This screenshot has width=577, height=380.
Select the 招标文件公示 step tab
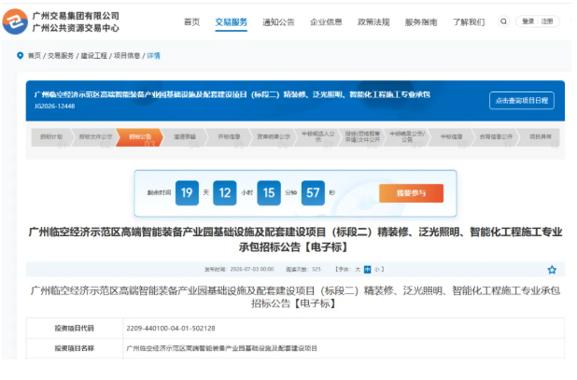tap(95, 137)
